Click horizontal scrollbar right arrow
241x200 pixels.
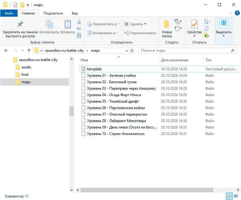pyautogui.click(x=238, y=190)
